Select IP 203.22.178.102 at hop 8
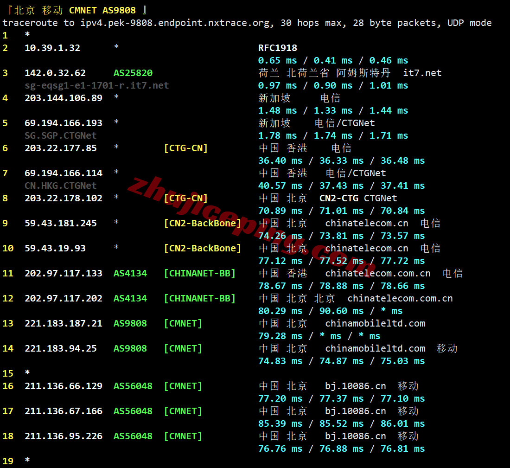This screenshot has height=468, width=510. 64,198
